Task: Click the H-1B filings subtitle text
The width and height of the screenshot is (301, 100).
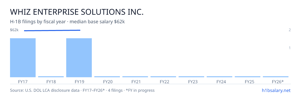Action: pos(67,22)
